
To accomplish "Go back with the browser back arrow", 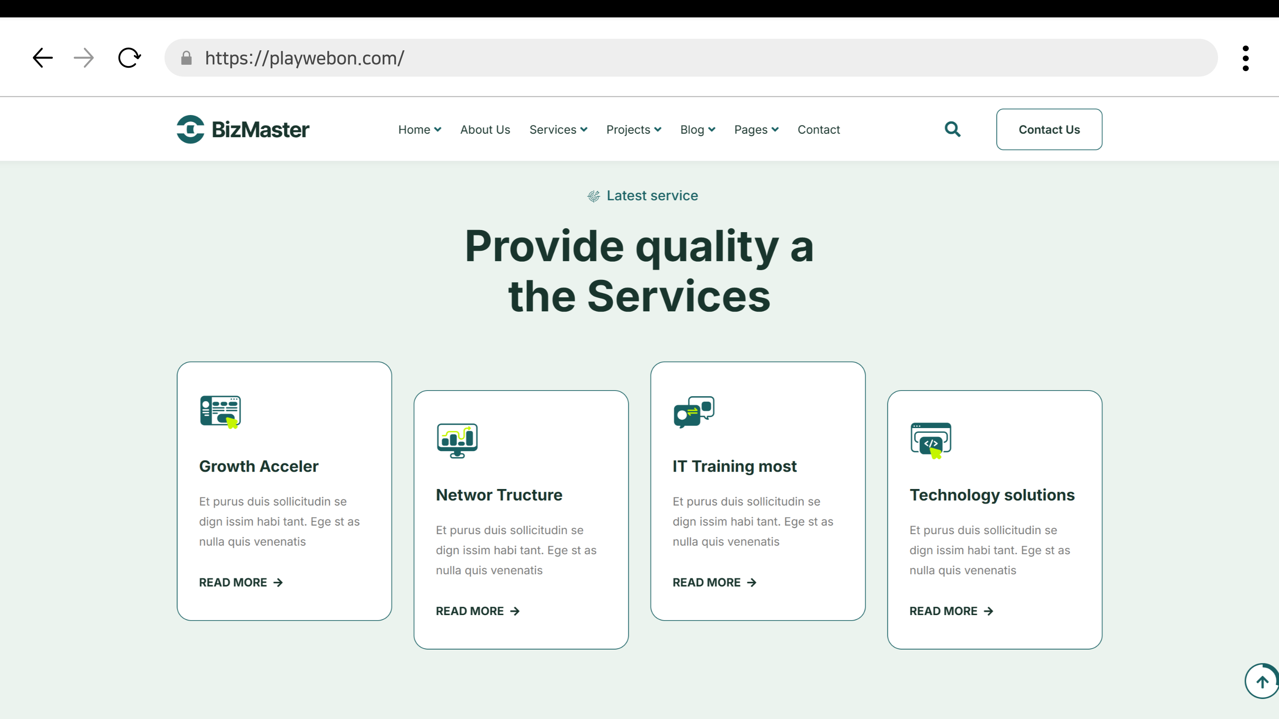I will (43, 58).
